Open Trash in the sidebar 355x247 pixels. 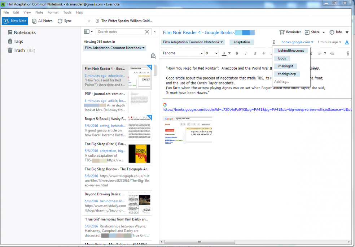[x=21, y=50]
